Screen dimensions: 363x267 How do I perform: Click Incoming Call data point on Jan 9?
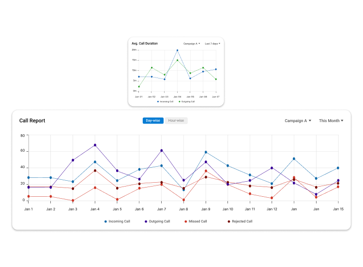tap(206, 152)
